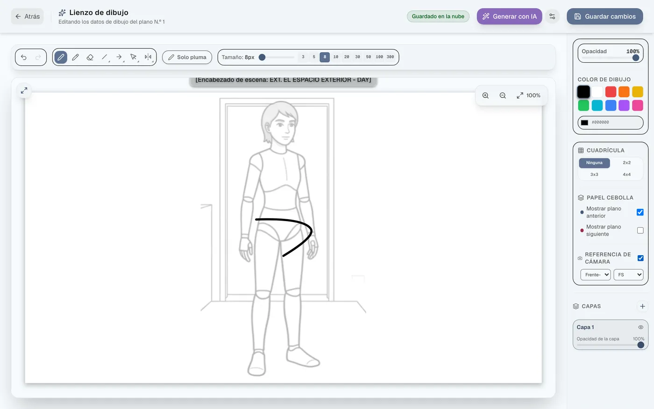Toggle visibility of Capa 1
This screenshot has width=654, height=409.
pos(640,327)
